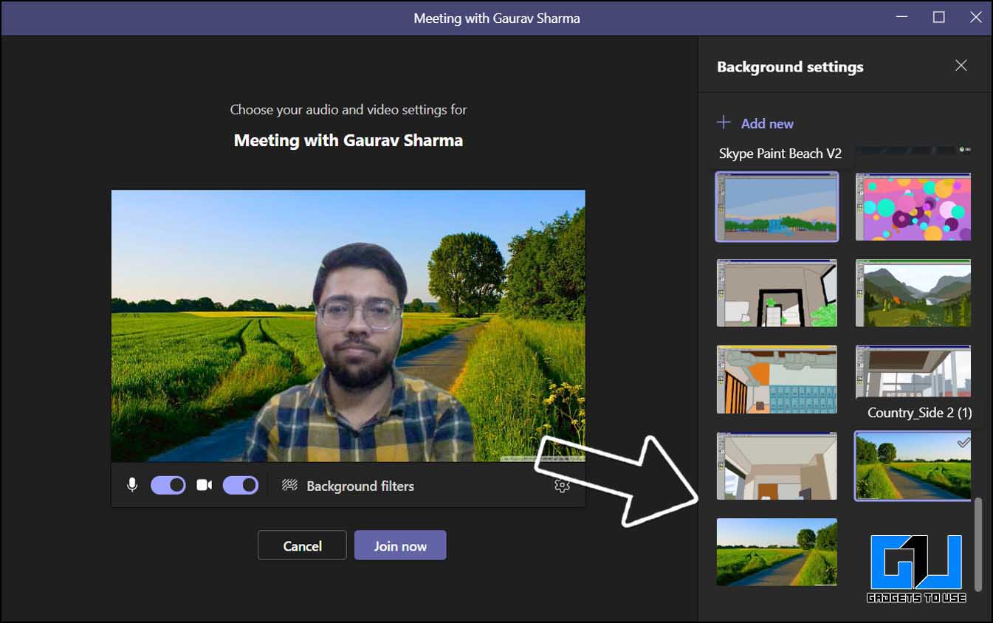Click the video camera icon beside the camera toggle
Viewport: 993px width, 623px height.
tap(205, 485)
